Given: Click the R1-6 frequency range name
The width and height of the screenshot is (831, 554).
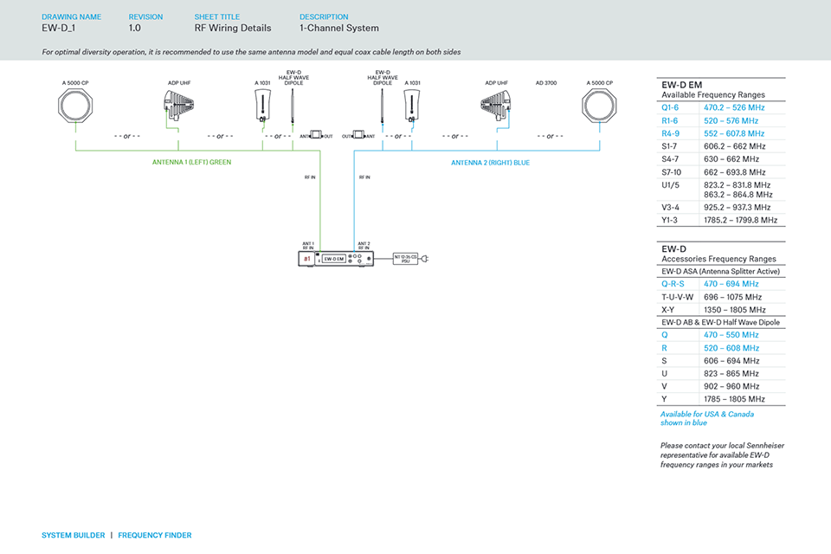Looking at the screenshot, I should tap(669, 121).
